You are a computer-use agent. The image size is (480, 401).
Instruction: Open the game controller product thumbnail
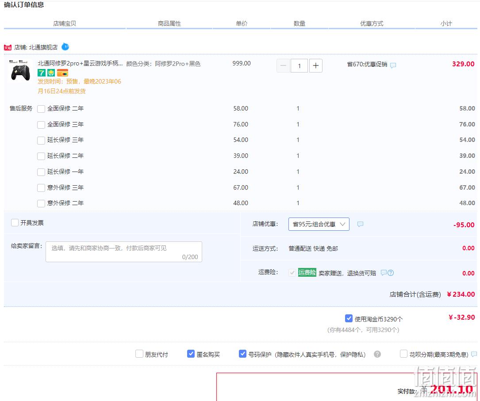coord(20,71)
